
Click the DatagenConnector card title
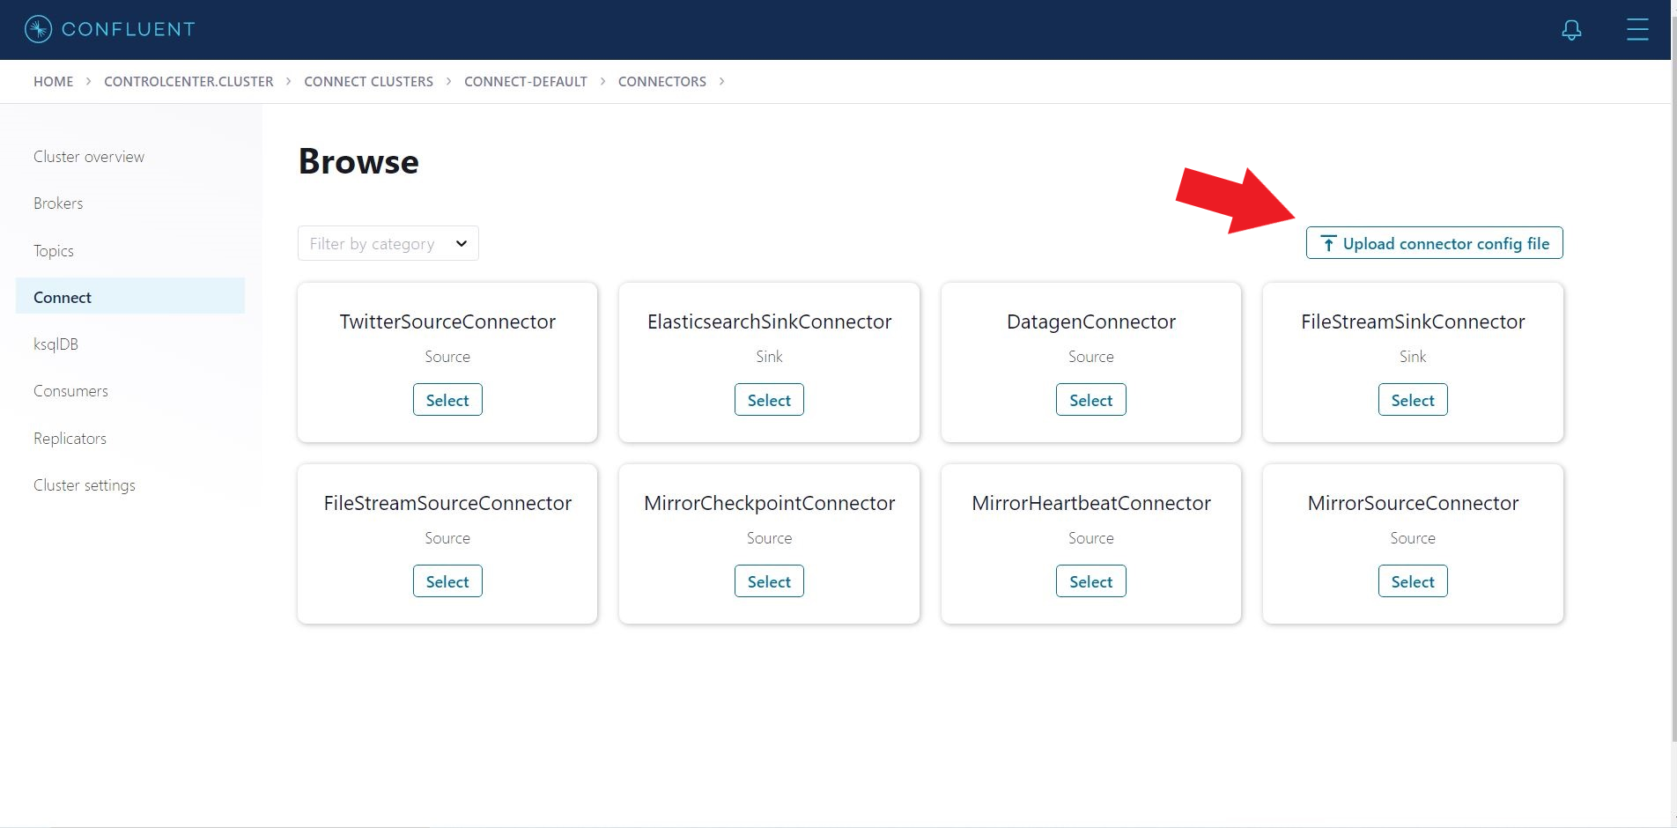pyautogui.click(x=1091, y=322)
